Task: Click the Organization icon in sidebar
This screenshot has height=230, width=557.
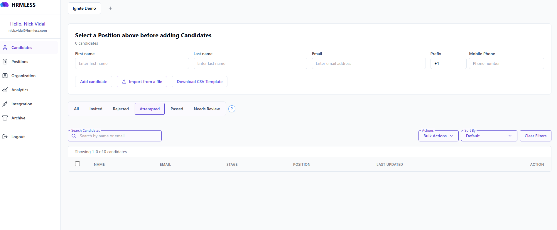Action: (x=5, y=76)
